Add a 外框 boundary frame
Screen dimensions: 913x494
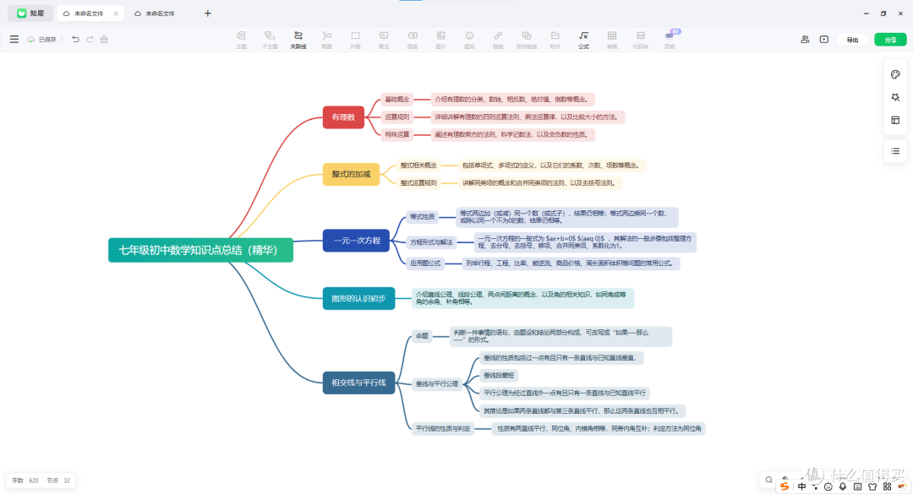[x=355, y=40]
